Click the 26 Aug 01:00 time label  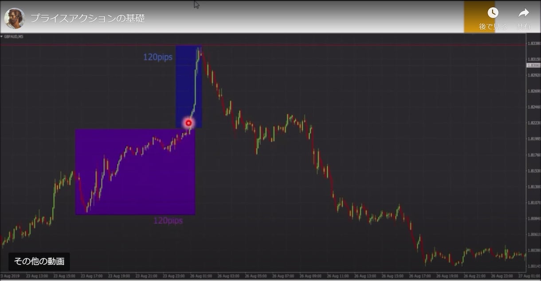(x=201, y=276)
